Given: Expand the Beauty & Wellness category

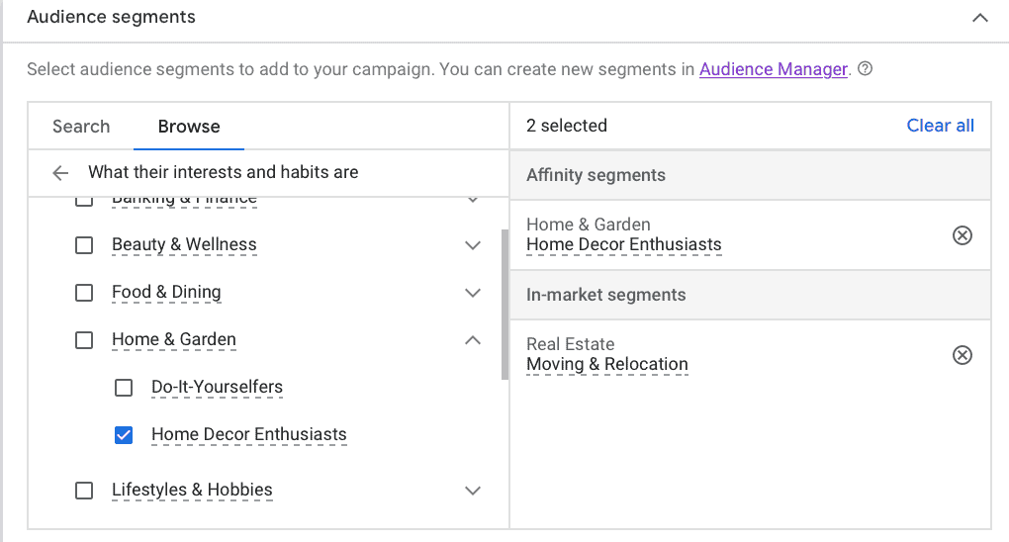Looking at the screenshot, I should [473, 245].
